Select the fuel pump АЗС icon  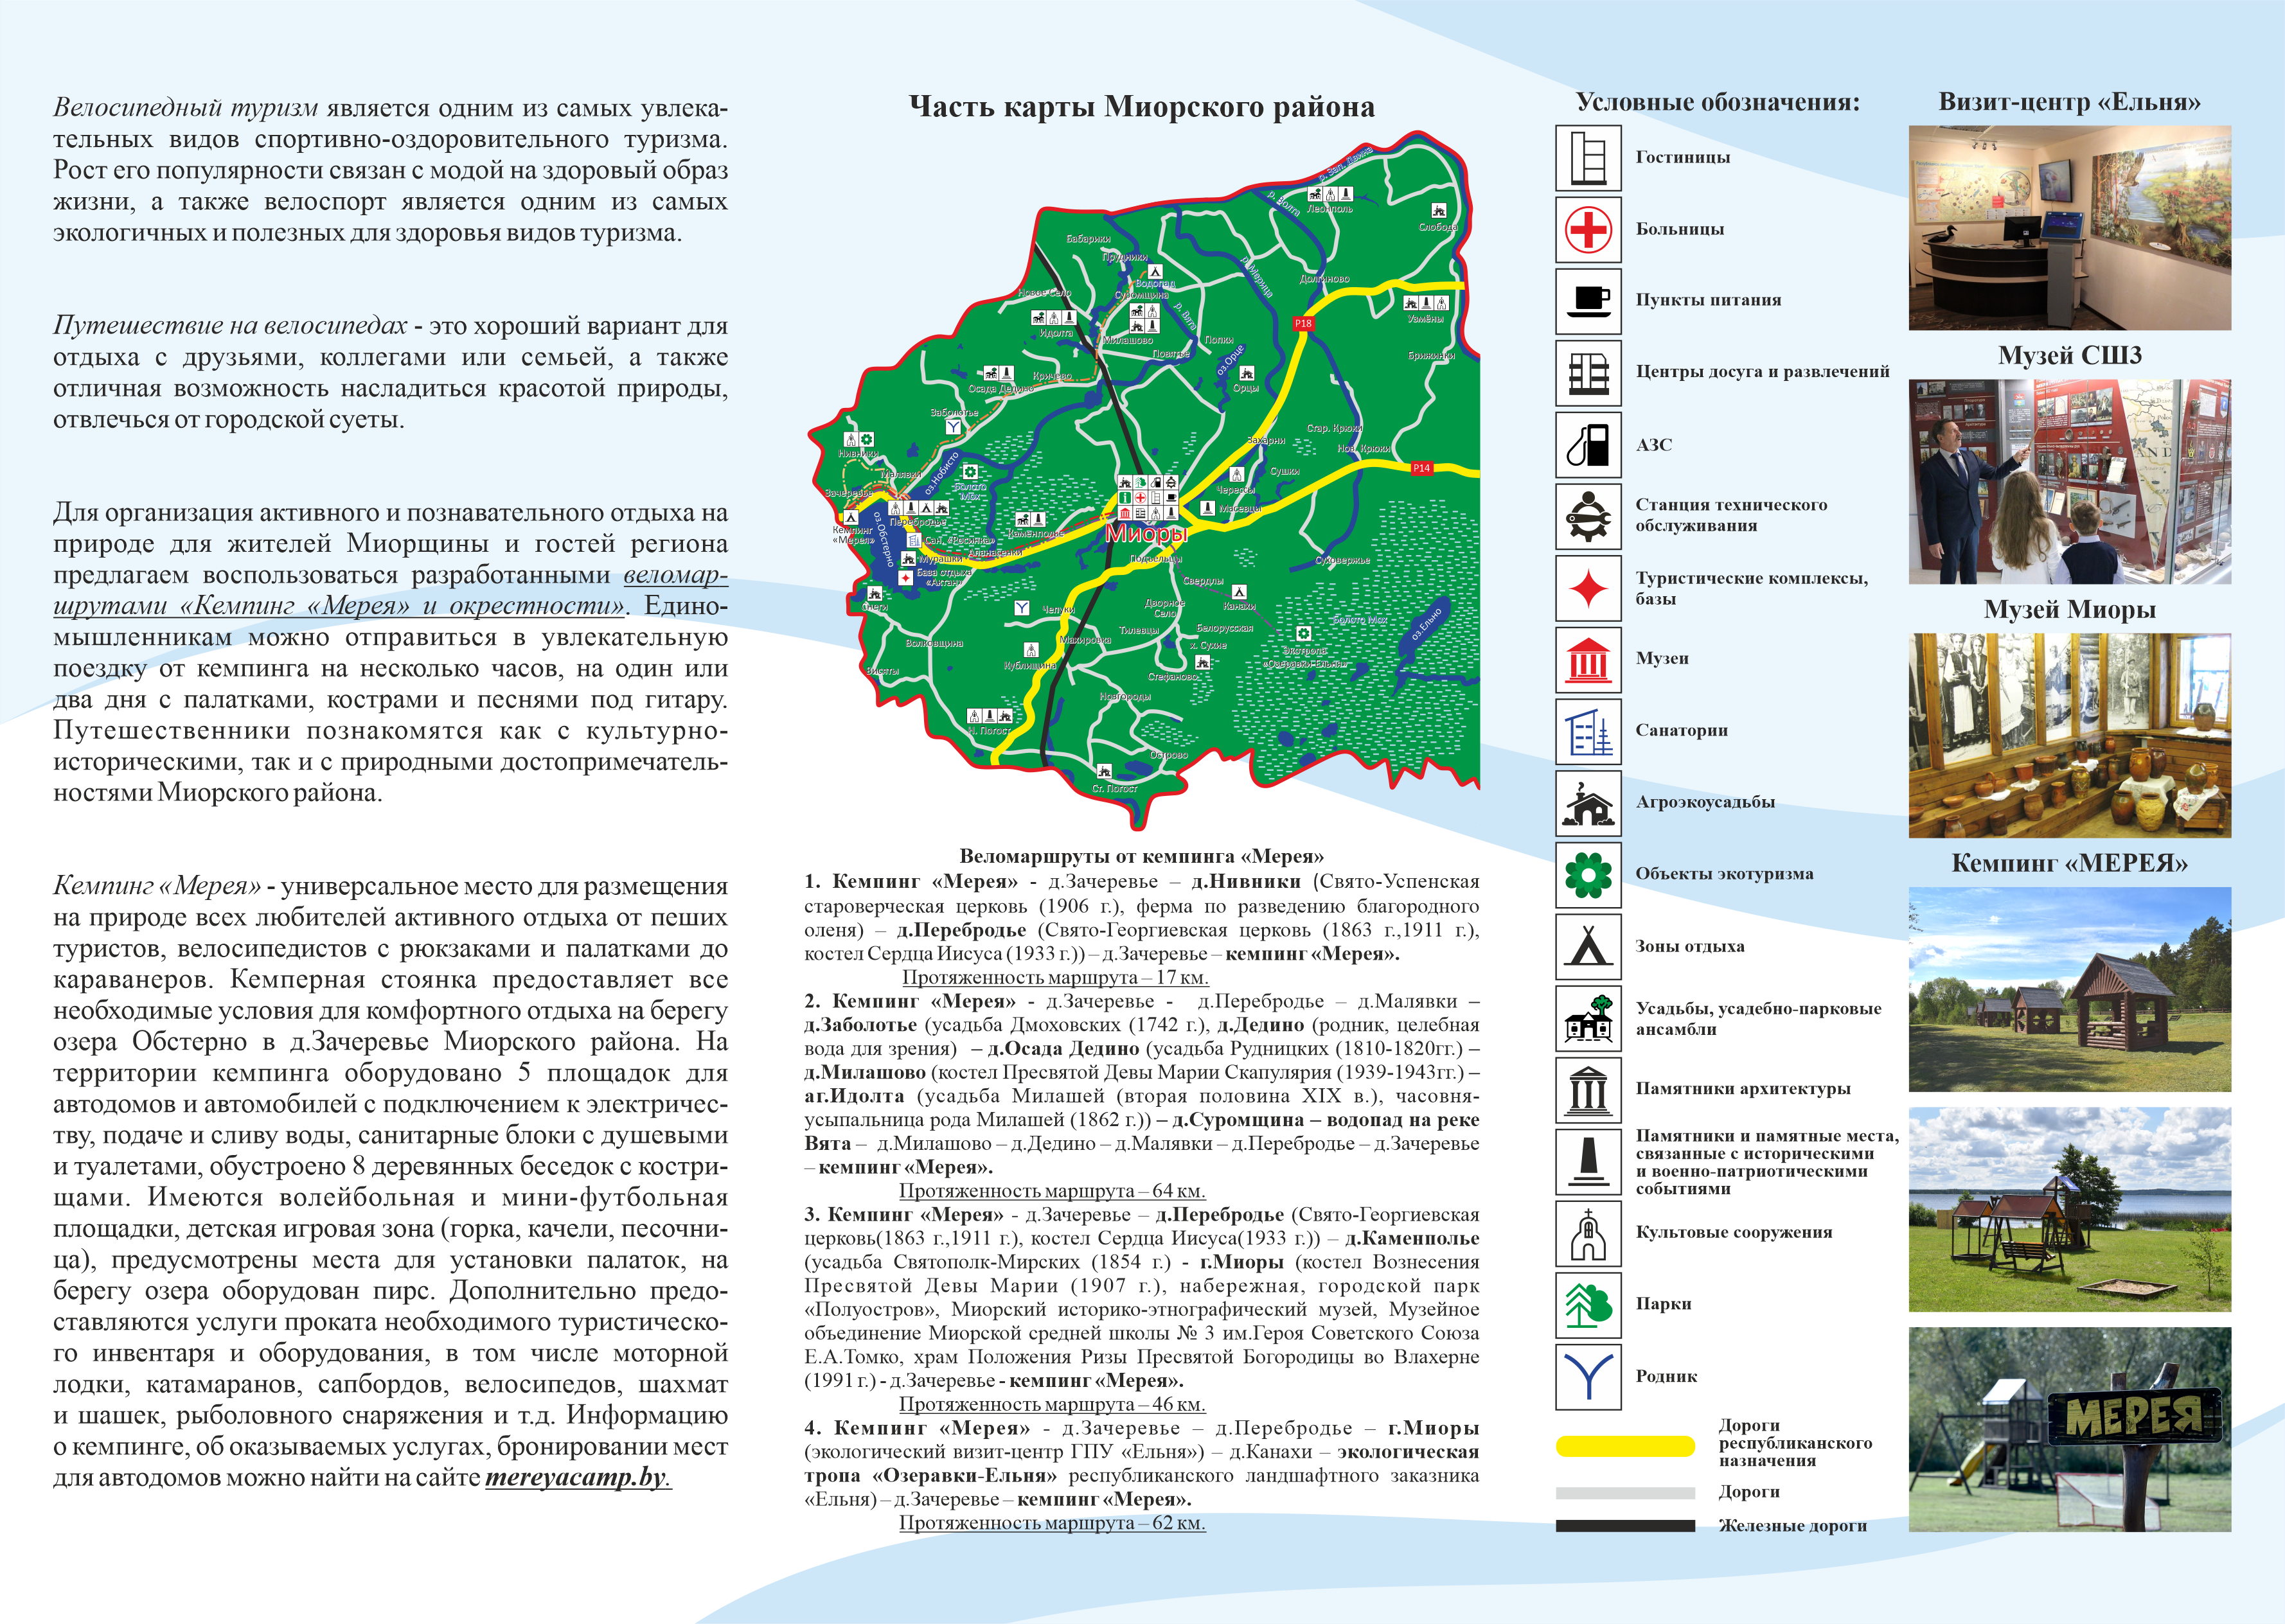point(1588,445)
